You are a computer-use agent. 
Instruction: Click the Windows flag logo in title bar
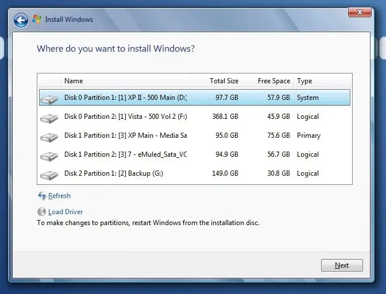37,20
